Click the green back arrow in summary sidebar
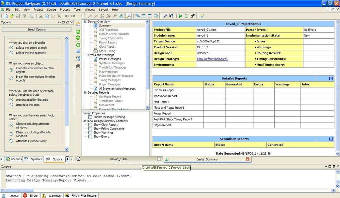This screenshot has height=198, width=340. click(x=78, y=32)
